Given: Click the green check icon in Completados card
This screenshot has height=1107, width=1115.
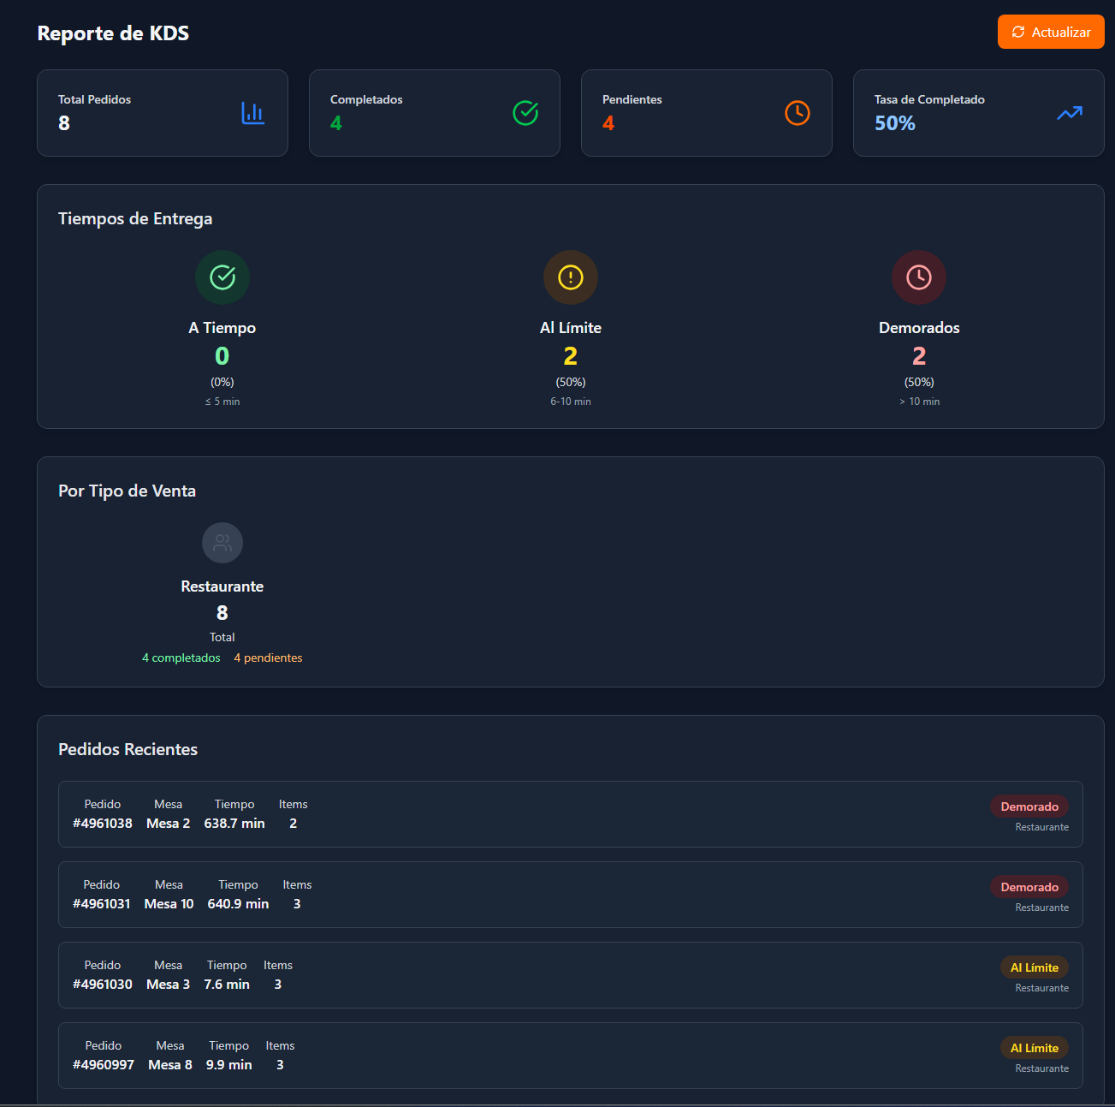Looking at the screenshot, I should coord(525,113).
